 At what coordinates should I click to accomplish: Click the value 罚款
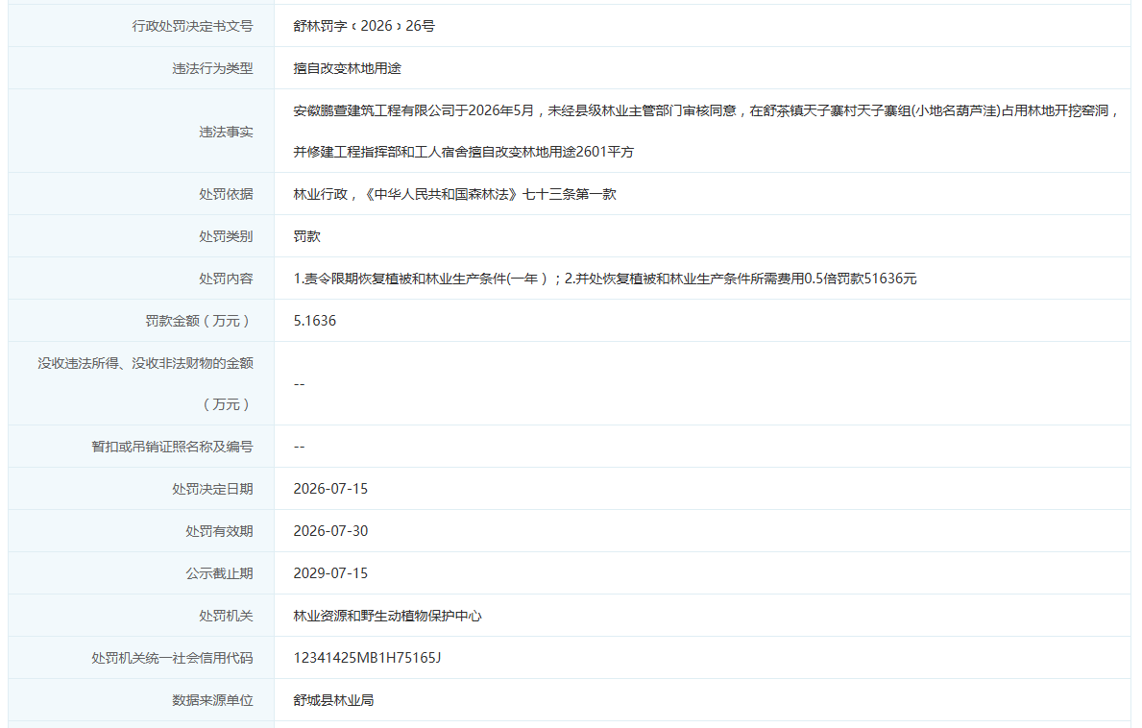click(x=306, y=236)
